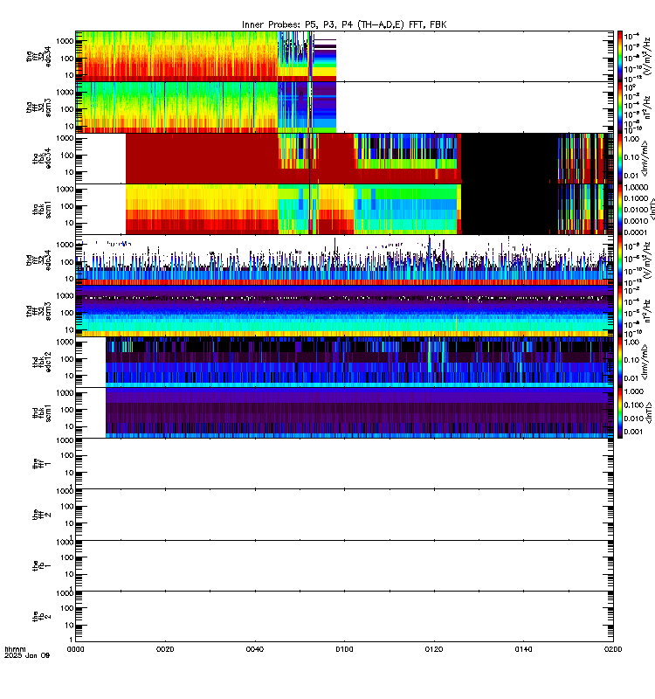655x699 pixels.
Task: Click the "0.0100" color scale tick value
Action: point(635,210)
